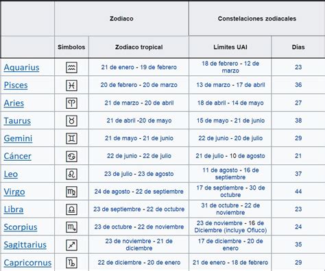Click the Capricornus symbol icon

71,263
